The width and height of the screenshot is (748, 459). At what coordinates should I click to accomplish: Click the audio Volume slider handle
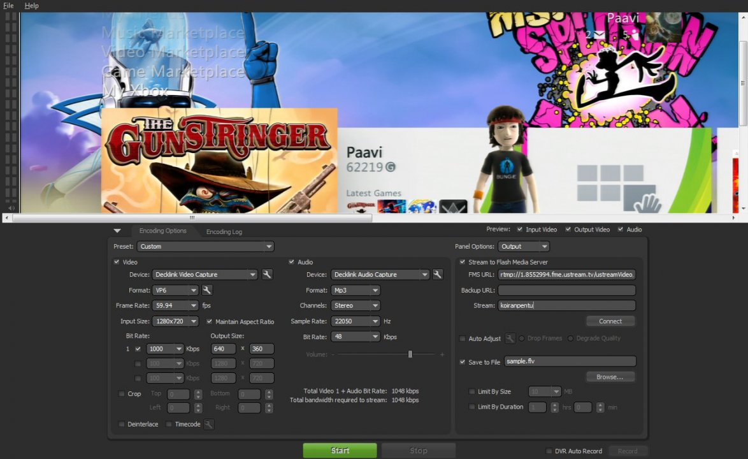point(410,354)
